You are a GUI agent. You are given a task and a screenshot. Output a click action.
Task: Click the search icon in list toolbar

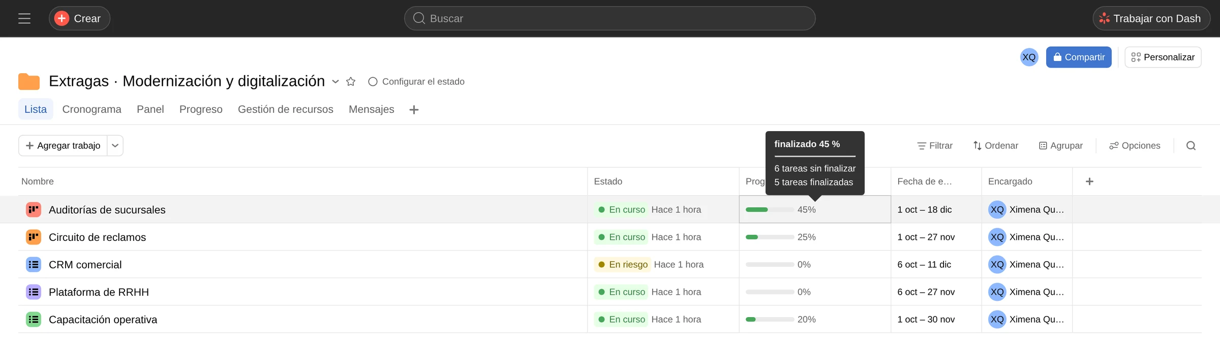pos(1191,146)
